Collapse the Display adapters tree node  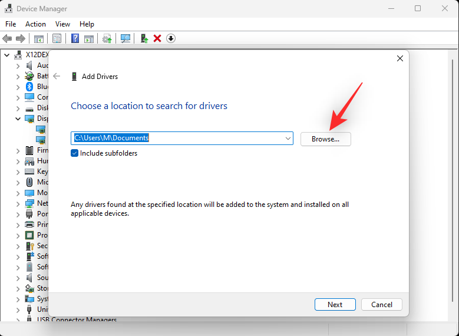pyautogui.click(x=18, y=118)
